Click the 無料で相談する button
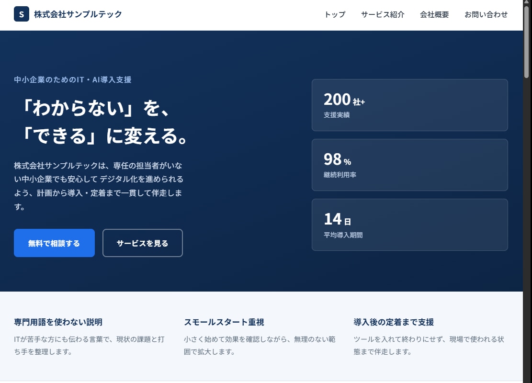 (x=54, y=243)
